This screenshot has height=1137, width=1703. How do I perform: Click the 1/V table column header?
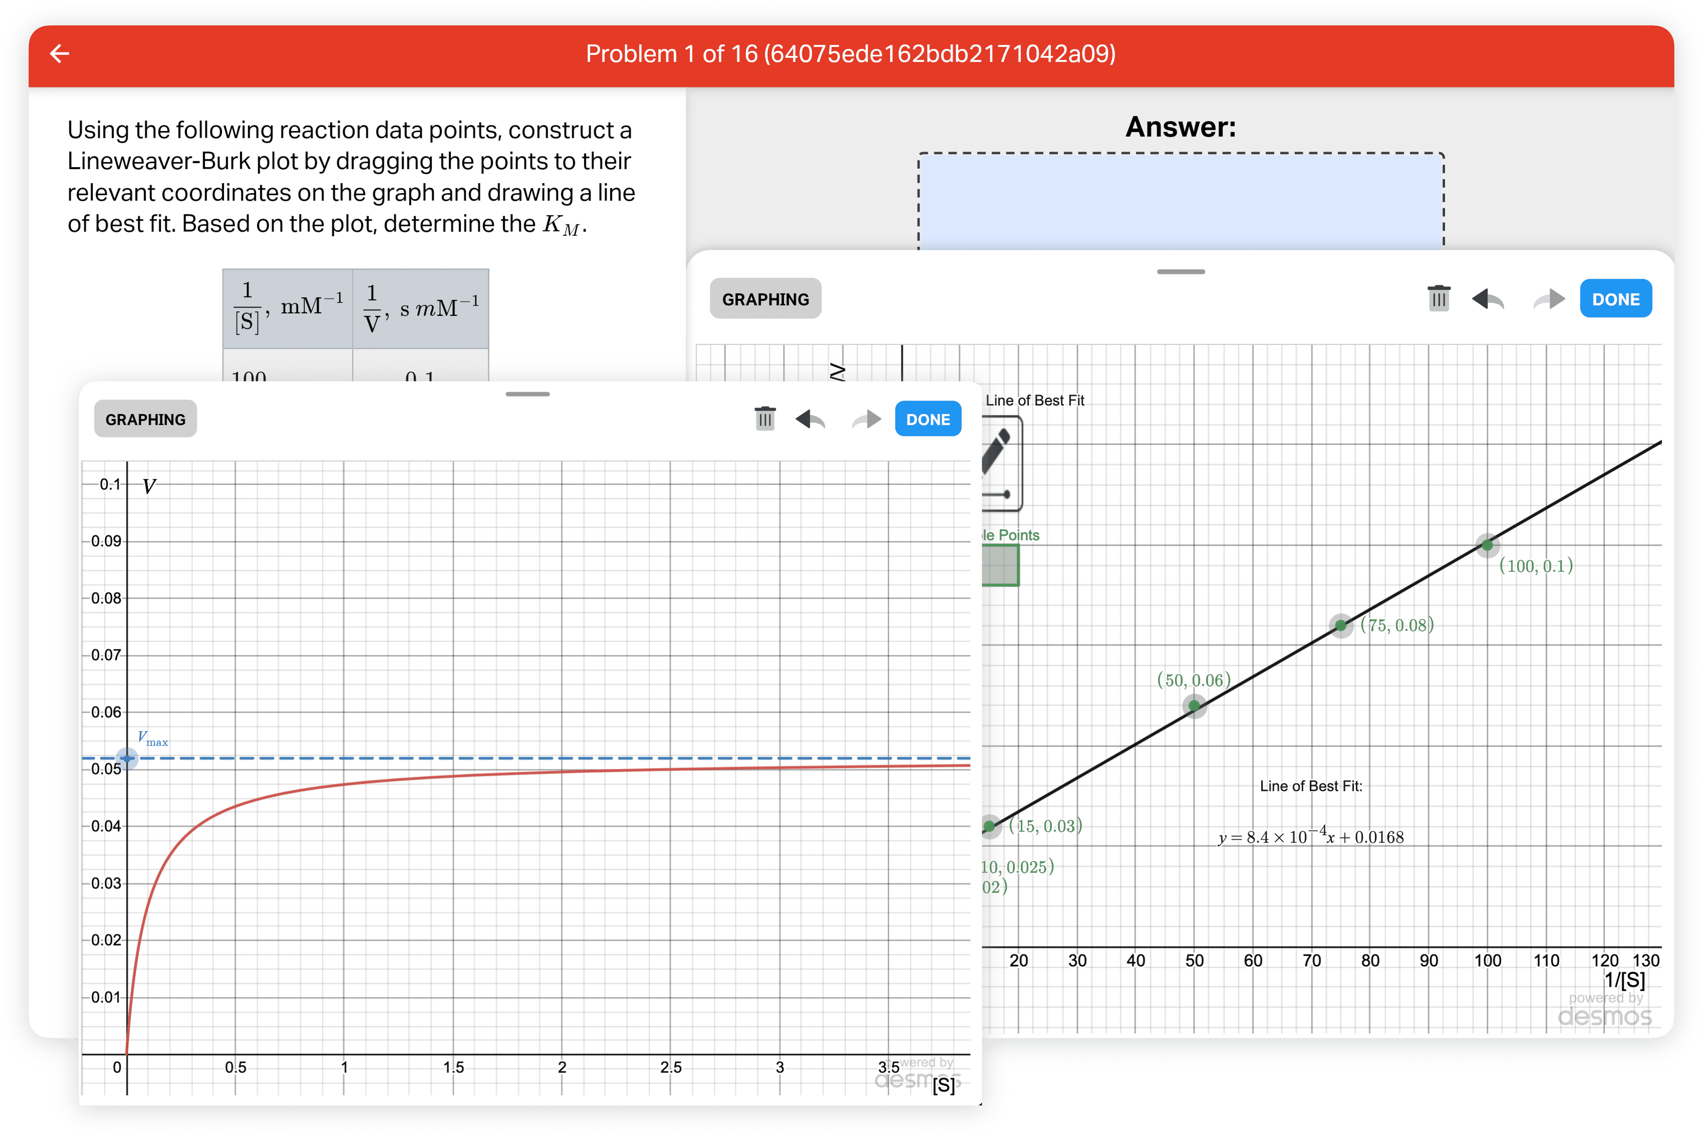(x=421, y=309)
